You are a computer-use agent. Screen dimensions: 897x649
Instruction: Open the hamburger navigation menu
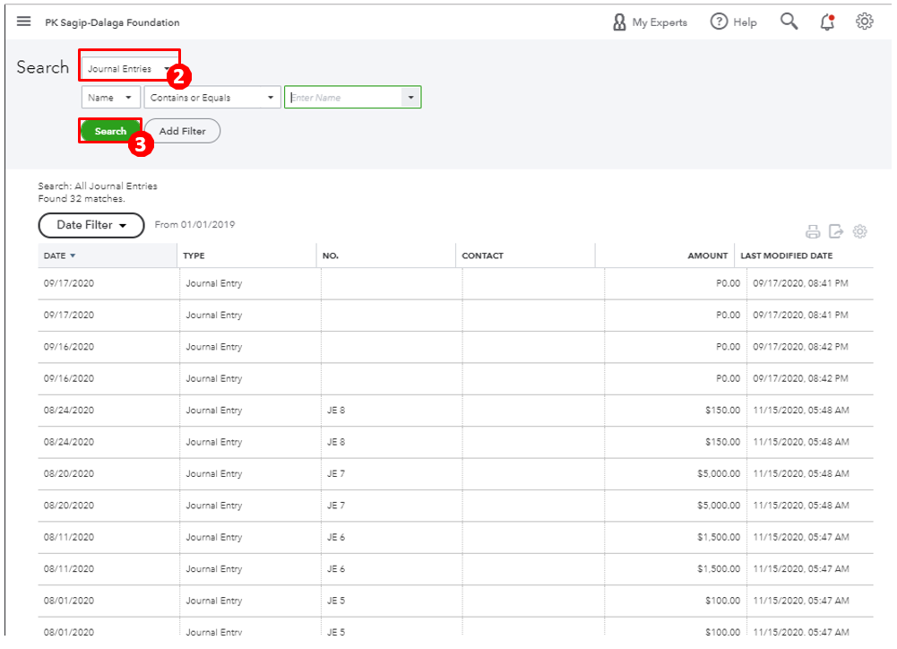[23, 22]
